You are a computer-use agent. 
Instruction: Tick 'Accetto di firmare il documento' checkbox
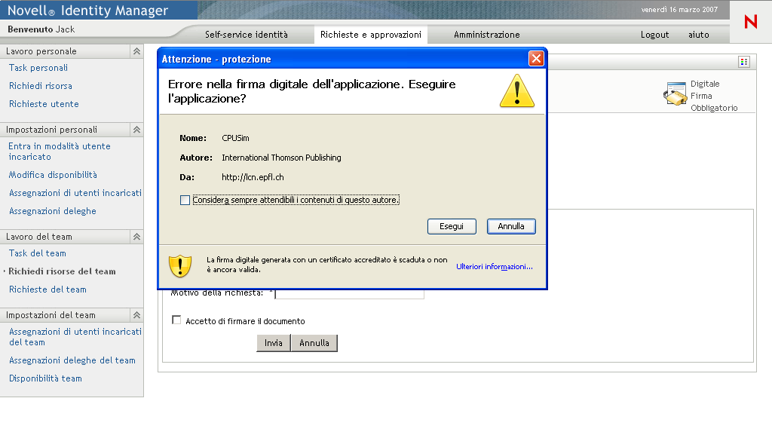click(176, 320)
